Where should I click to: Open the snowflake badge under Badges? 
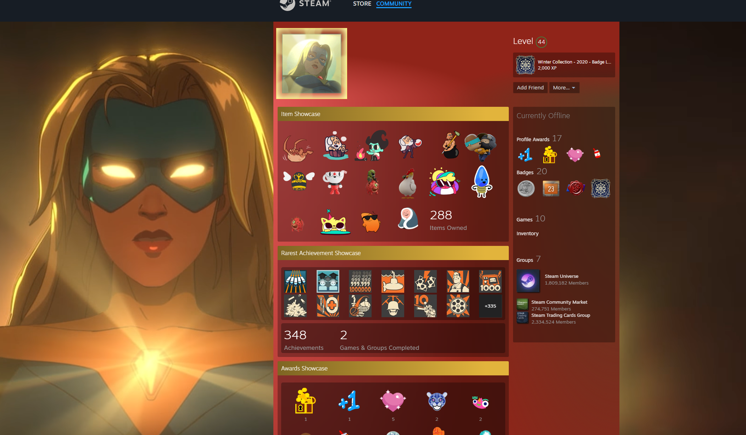(x=600, y=188)
